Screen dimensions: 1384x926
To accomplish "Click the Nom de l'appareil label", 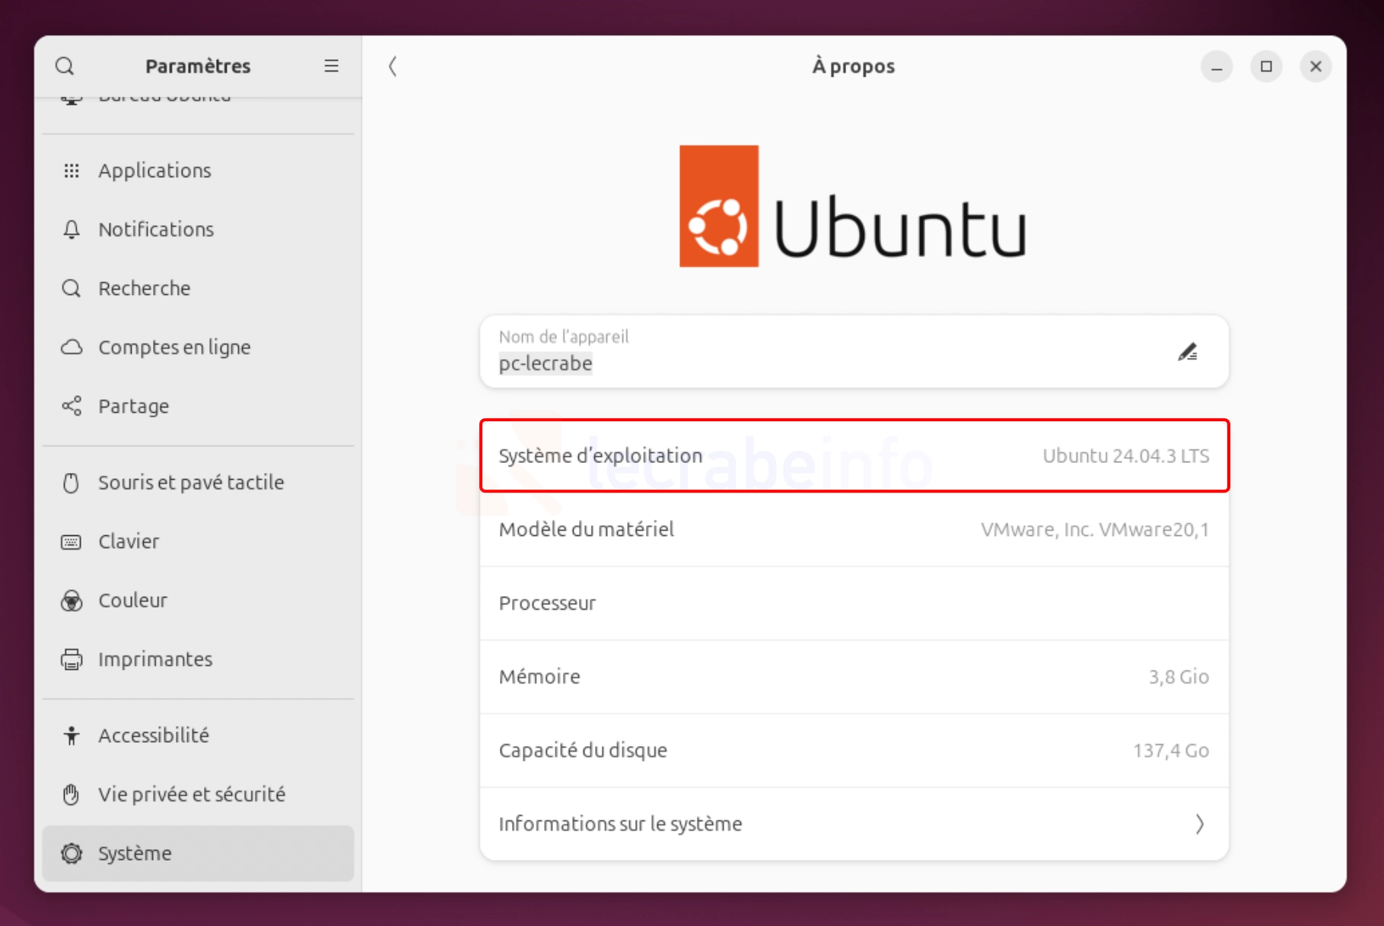I will pos(564,337).
